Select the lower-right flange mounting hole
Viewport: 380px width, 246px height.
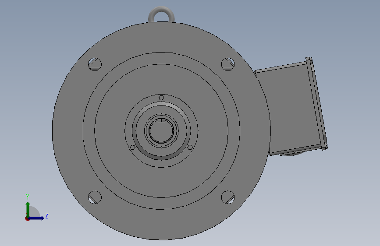click(228, 197)
